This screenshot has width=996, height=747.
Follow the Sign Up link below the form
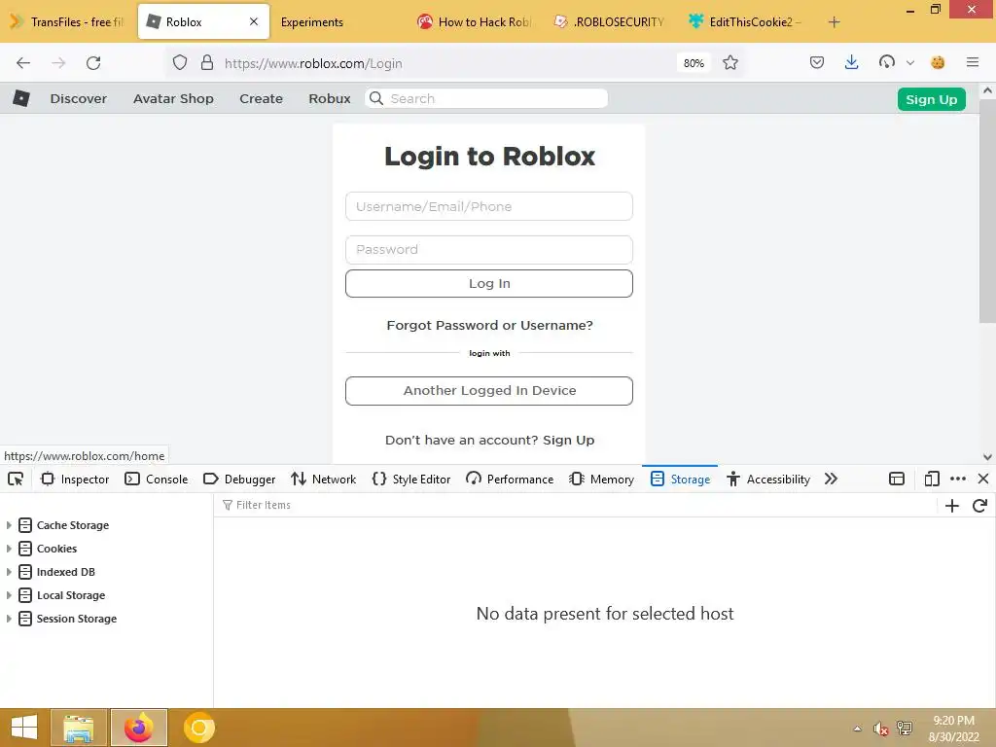click(x=568, y=441)
